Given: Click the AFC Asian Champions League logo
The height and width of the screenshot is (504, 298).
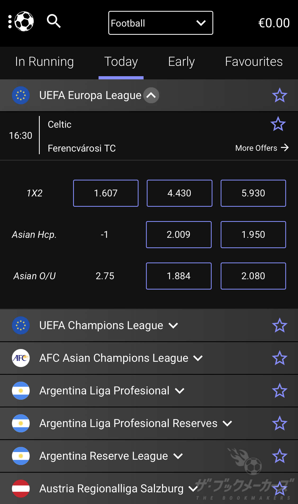Looking at the screenshot, I should coord(21,358).
